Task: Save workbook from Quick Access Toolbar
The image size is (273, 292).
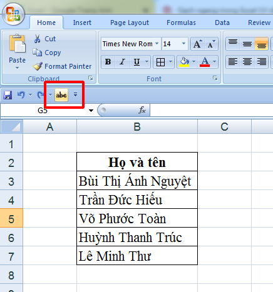Action: pos(8,95)
